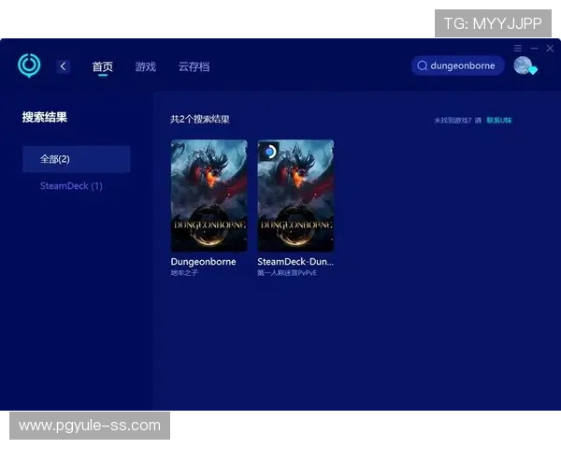
Task: Click the search magnifier icon
Action: [x=423, y=65]
